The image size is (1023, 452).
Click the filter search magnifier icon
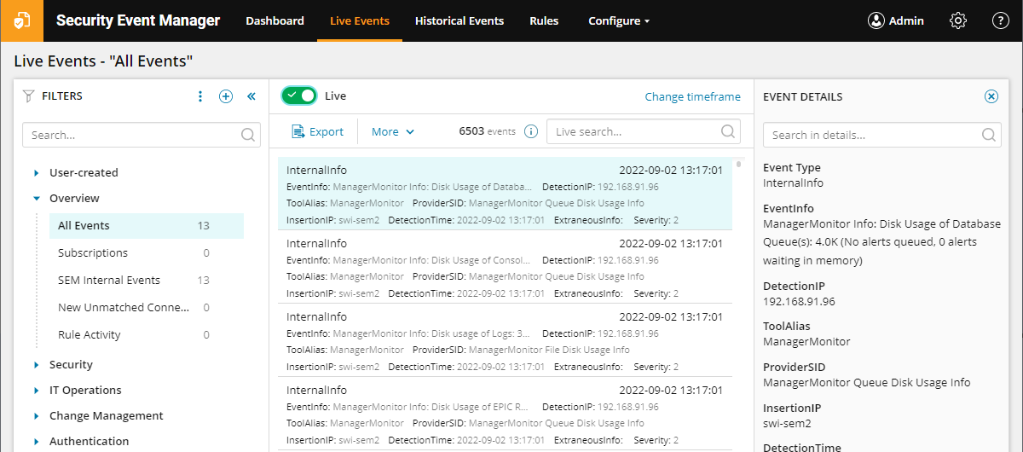point(248,135)
